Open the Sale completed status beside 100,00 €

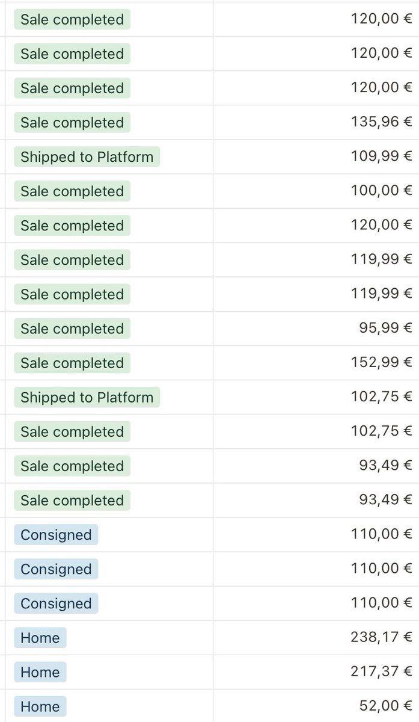(x=72, y=191)
